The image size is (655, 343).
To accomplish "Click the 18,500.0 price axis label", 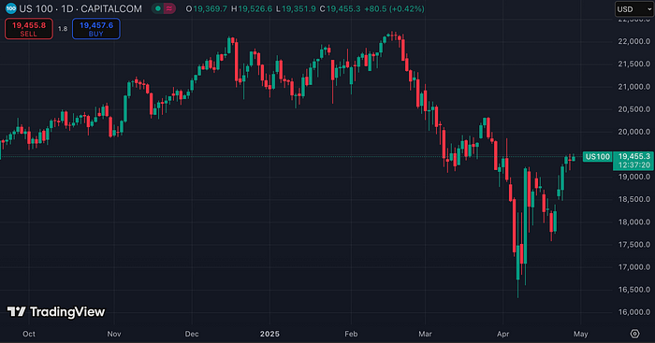I will 634,199.
